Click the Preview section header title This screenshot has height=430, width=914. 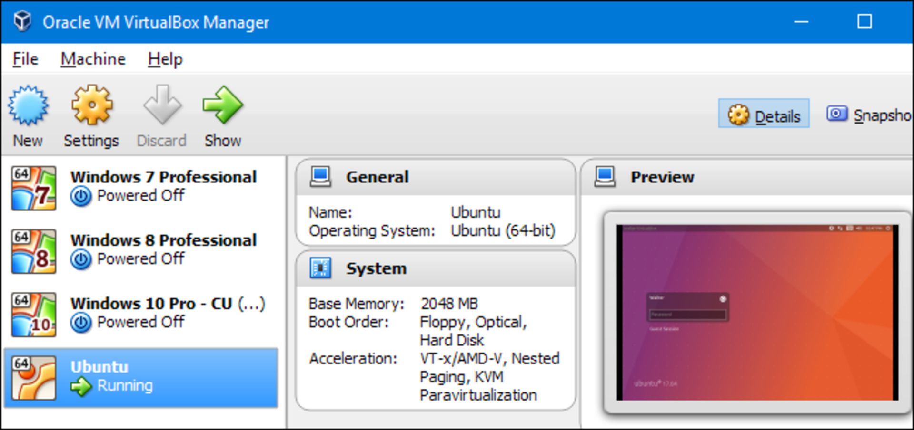pos(662,177)
